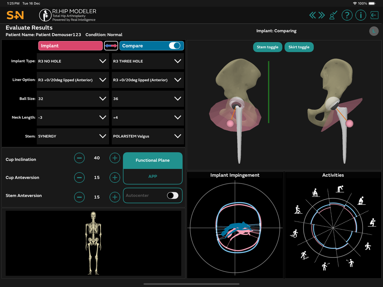Decrease Cup Anteversion with minus button
383x287 pixels.
(x=79, y=178)
